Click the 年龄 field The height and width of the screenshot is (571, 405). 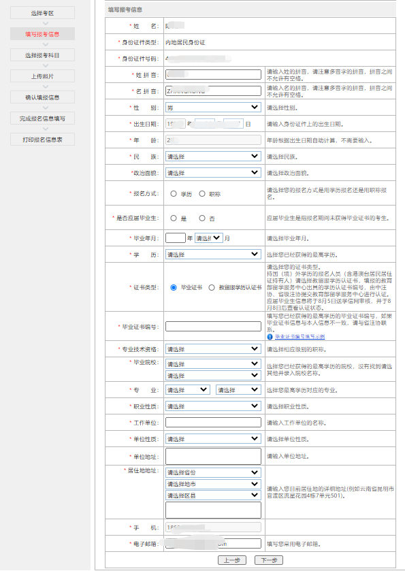click(213, 140)
